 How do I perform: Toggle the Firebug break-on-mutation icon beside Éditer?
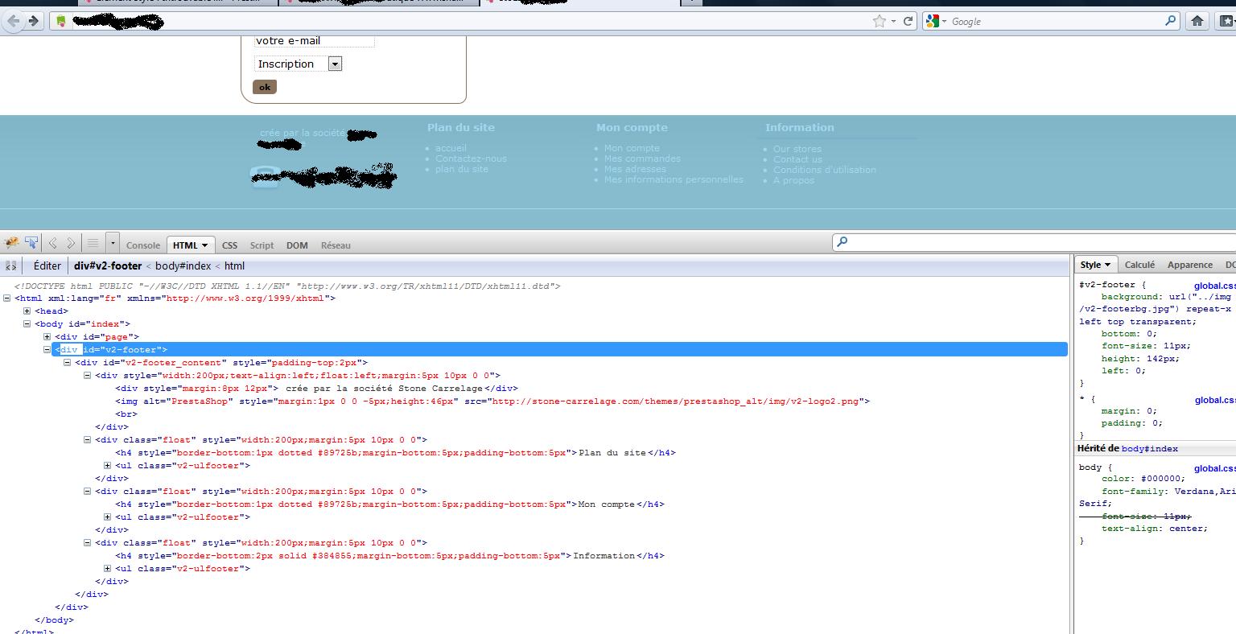click(x=10, y=266)
